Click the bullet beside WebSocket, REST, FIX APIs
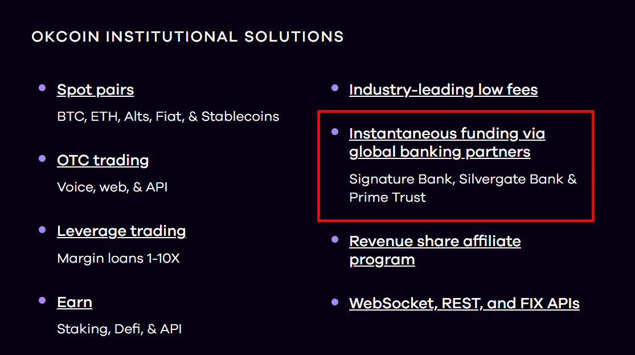 click(x=335, y=301)
